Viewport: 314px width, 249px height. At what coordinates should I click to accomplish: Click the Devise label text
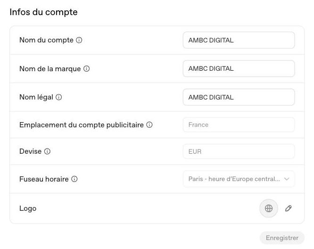click(31, 151)
